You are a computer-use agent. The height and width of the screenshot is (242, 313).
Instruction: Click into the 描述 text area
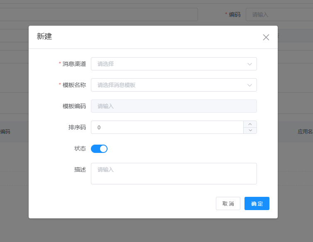click(174, 173)
